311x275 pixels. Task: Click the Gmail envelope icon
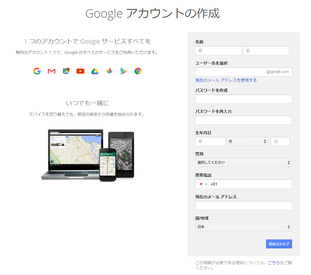click(x=51, y=71)
